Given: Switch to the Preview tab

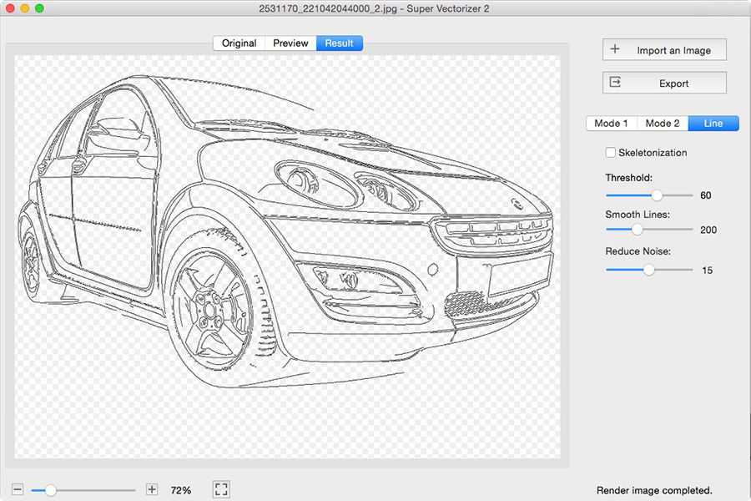Looking at the screenshot, I should click(290, 43).
